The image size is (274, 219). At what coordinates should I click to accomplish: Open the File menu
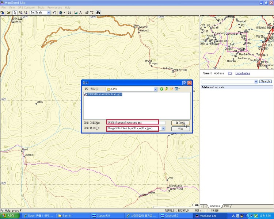(4, 8)
